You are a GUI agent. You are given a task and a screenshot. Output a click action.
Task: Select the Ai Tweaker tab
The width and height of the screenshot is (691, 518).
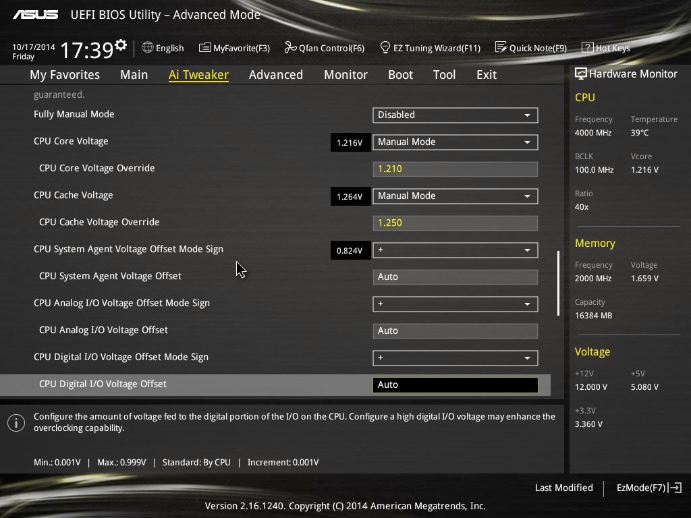click(x=198, y=74)
